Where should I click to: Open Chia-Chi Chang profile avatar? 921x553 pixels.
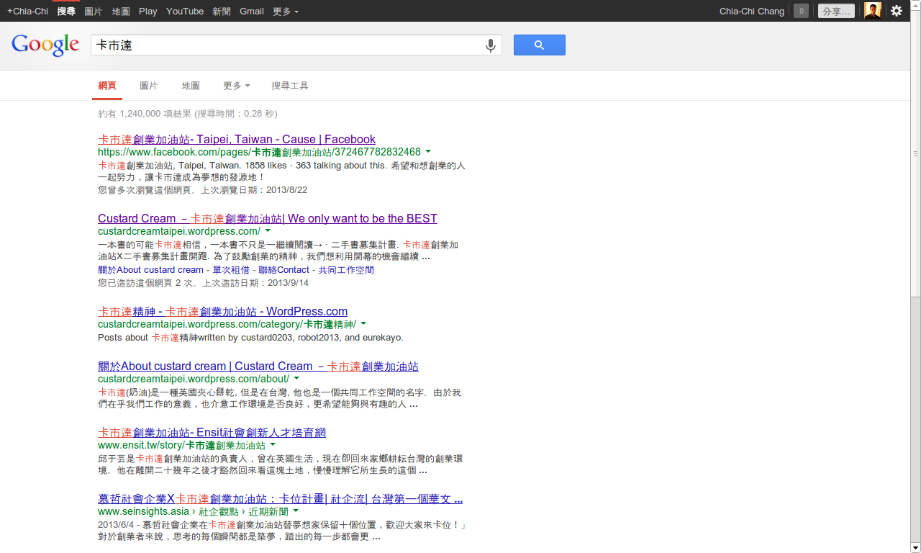[873, 11]
